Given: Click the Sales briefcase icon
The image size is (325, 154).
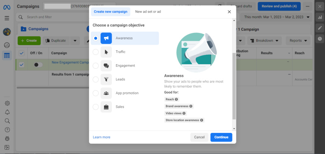Looking at the screenshot, I should pos(106,107).
